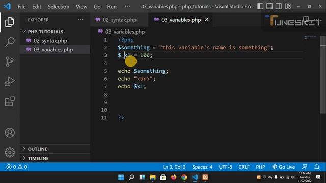This screenshot has width=326, height=183.
Task: Change indentation via Spaces: 4
Action: (202, 167)
